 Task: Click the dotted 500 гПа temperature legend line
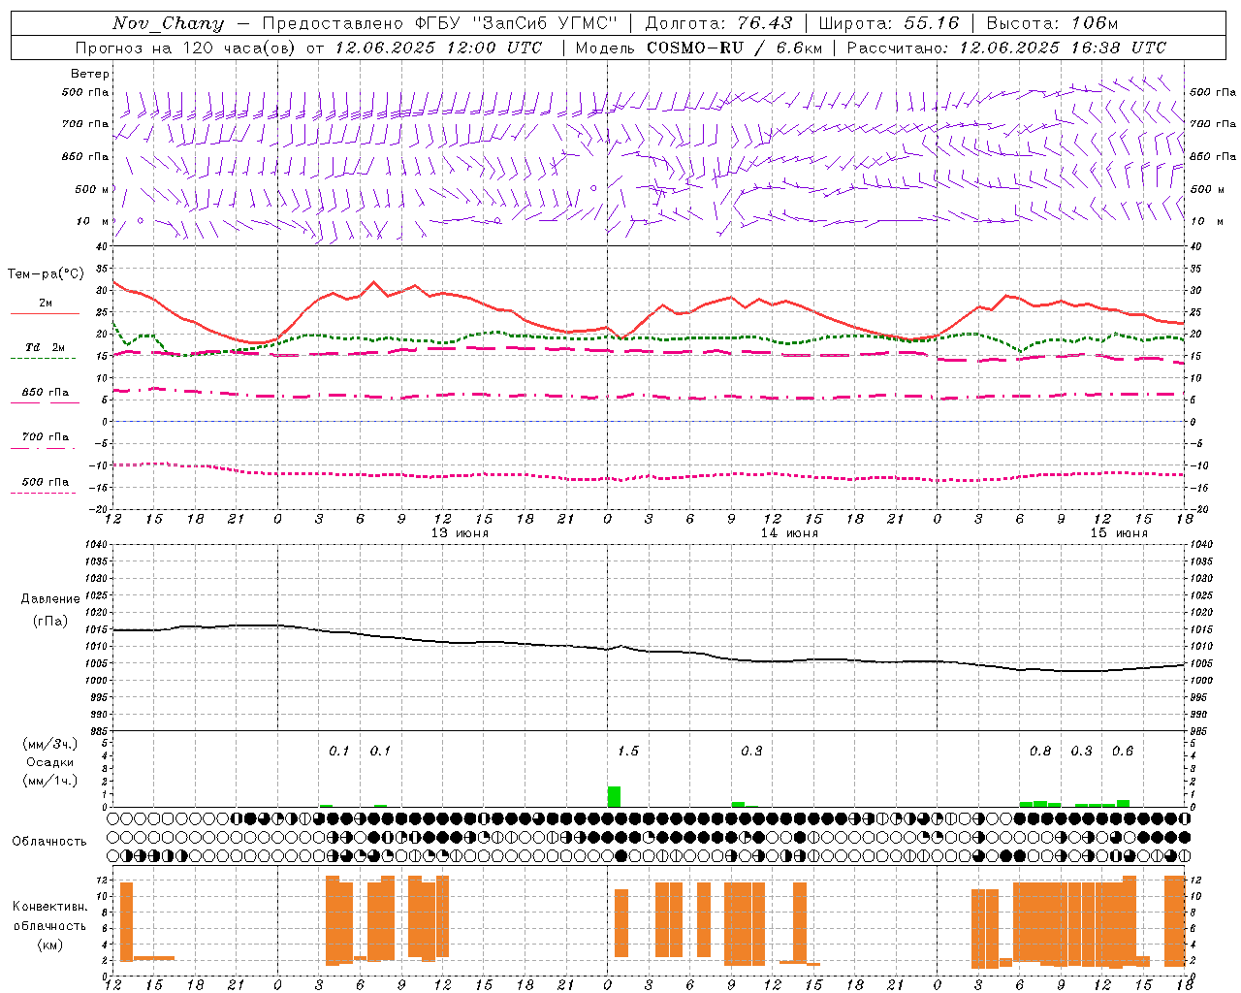click(44, 493)
